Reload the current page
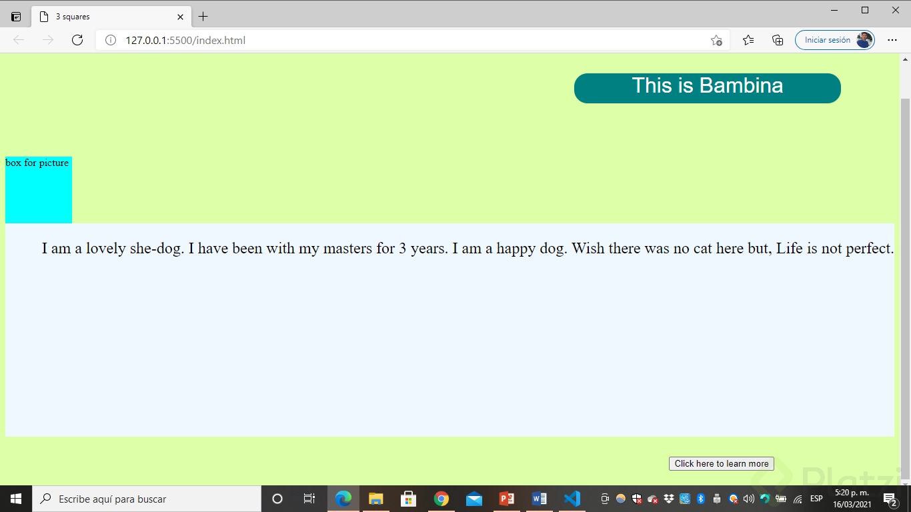911x512 pixels. 77,40
